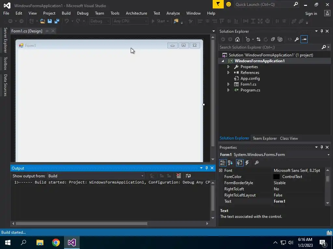The image size is (333, 249).
Task: Click the Open File toolbar icon
Action: 43,21
